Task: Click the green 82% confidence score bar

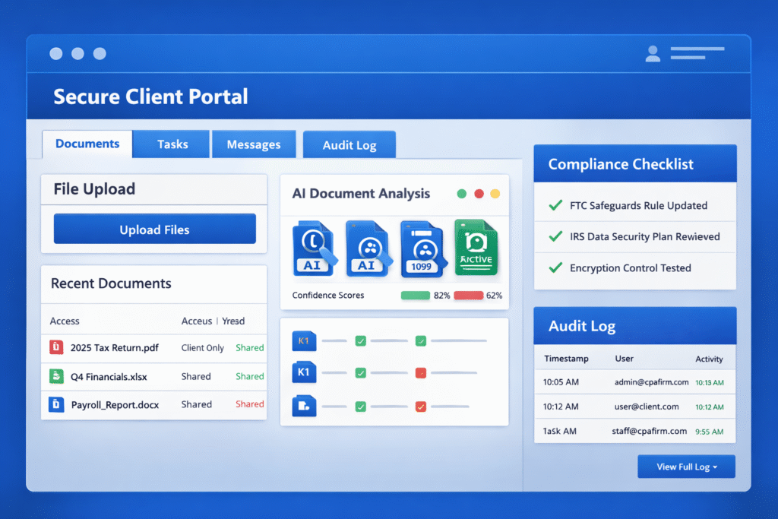Action: point(415,295)
